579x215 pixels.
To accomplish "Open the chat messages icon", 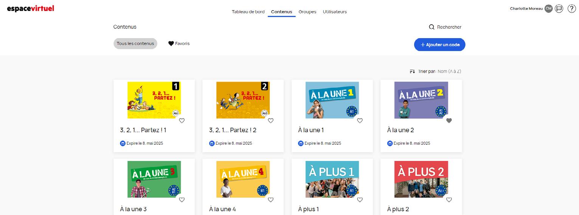I will tap(559, 8).
